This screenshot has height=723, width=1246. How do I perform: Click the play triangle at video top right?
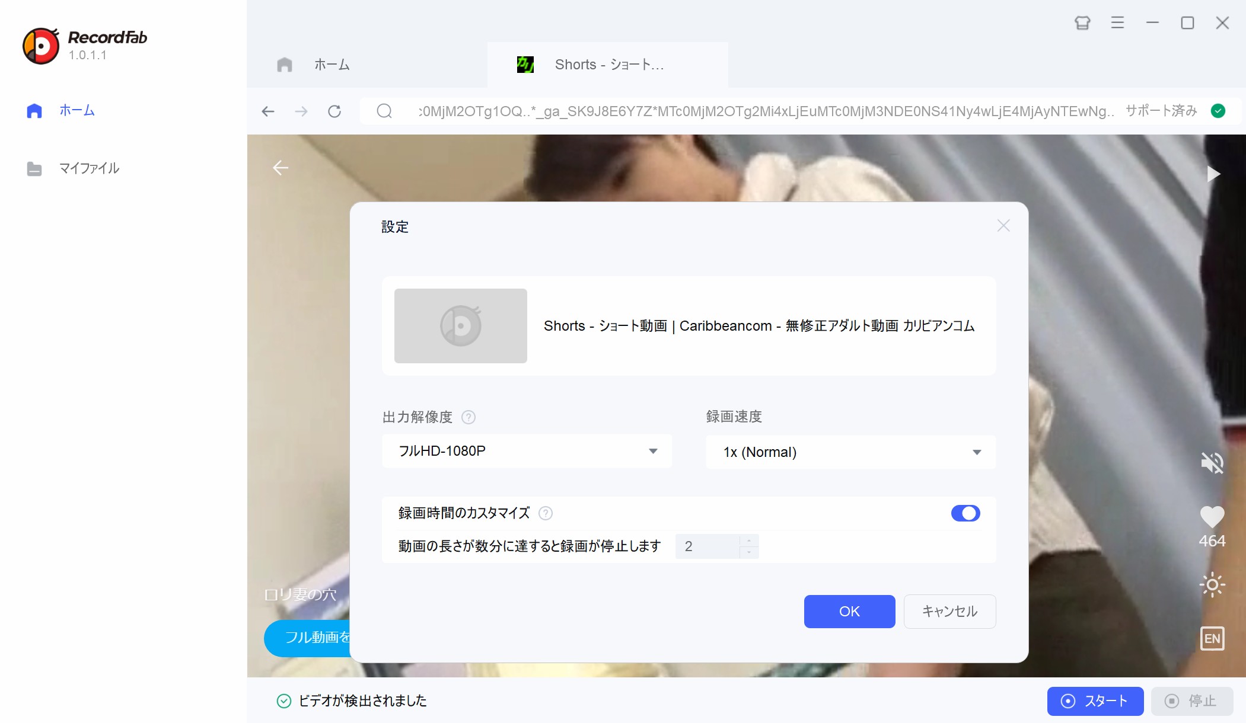1213,174
